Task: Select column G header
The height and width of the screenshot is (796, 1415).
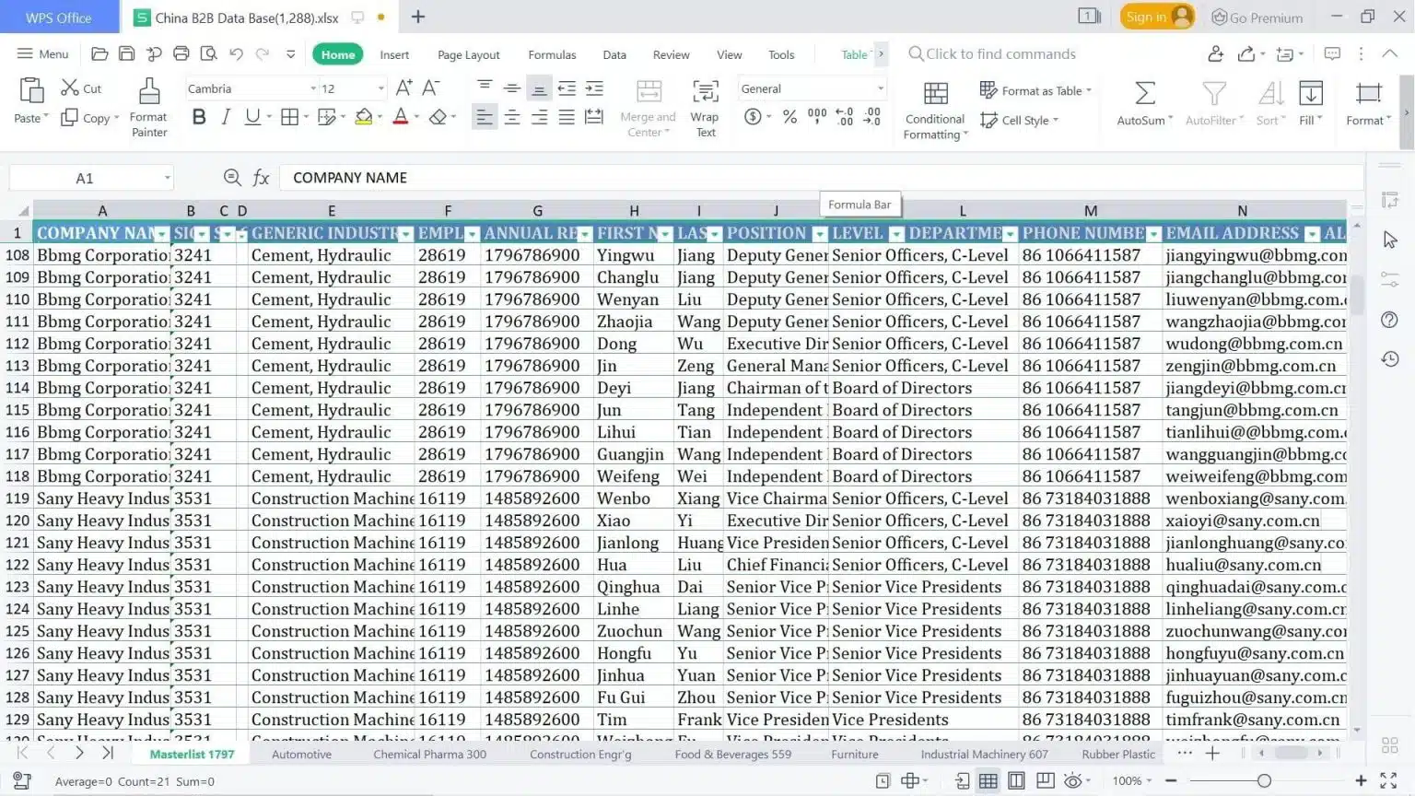Action: click(x=537, y=211)
